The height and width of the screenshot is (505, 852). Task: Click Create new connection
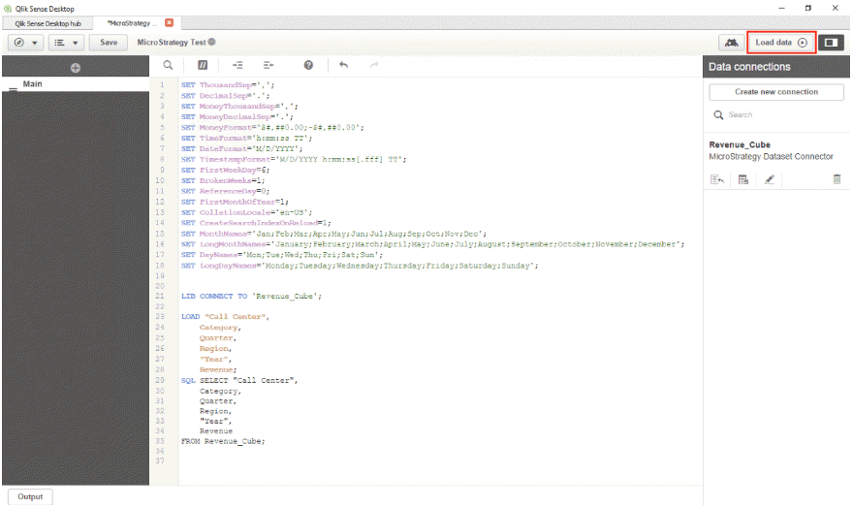tap(776, 92)
